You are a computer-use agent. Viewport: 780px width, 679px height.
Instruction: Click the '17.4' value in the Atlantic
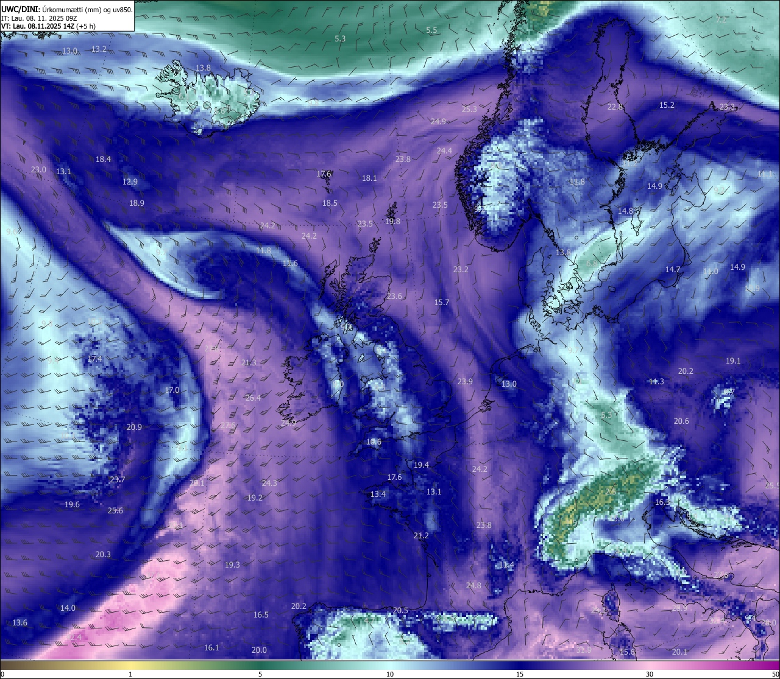tap(95, 359)
